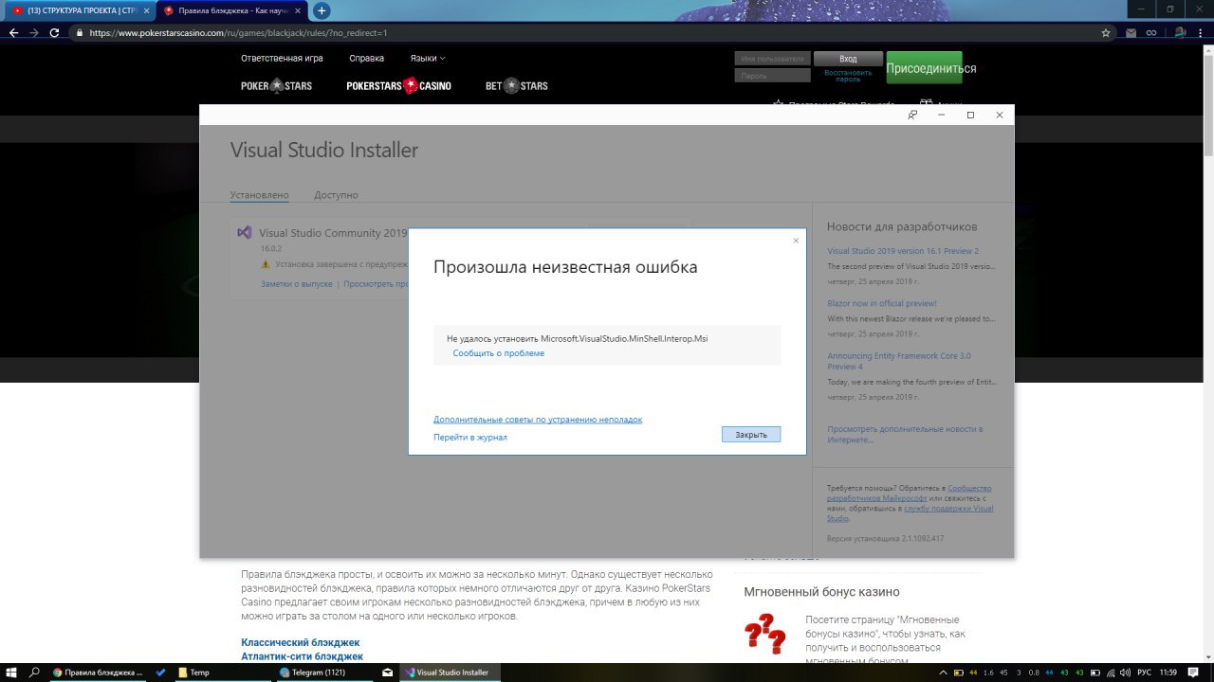This screenshot has width=1214, height=682.
Task: Open the Восстановить пароль link
Action: click(x=848, y=76)
